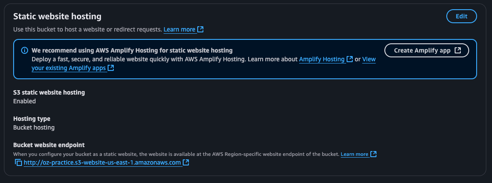
Task: Click the Enabled status text
Action: click(x=25, y=101)
